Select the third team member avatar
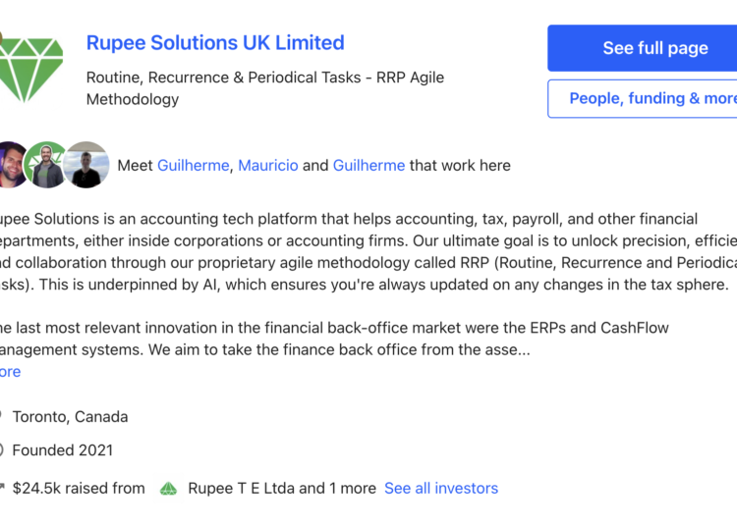 click(x=86, y=165)
